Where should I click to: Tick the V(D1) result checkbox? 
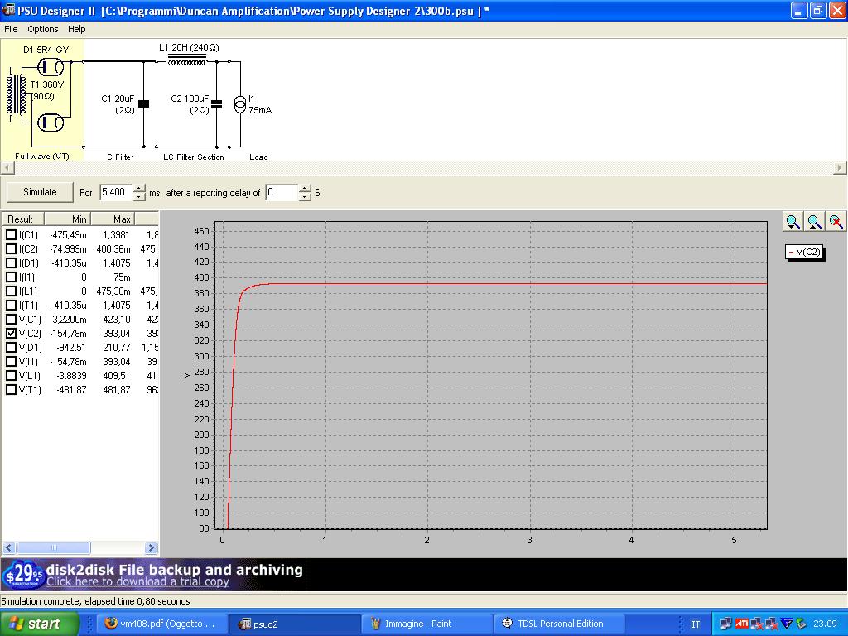(11, 347)
